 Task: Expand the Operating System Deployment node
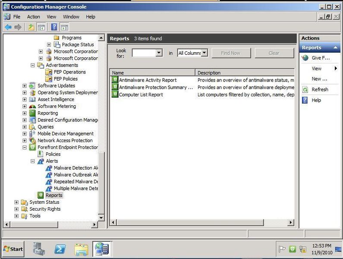click(x=25, y=93)
